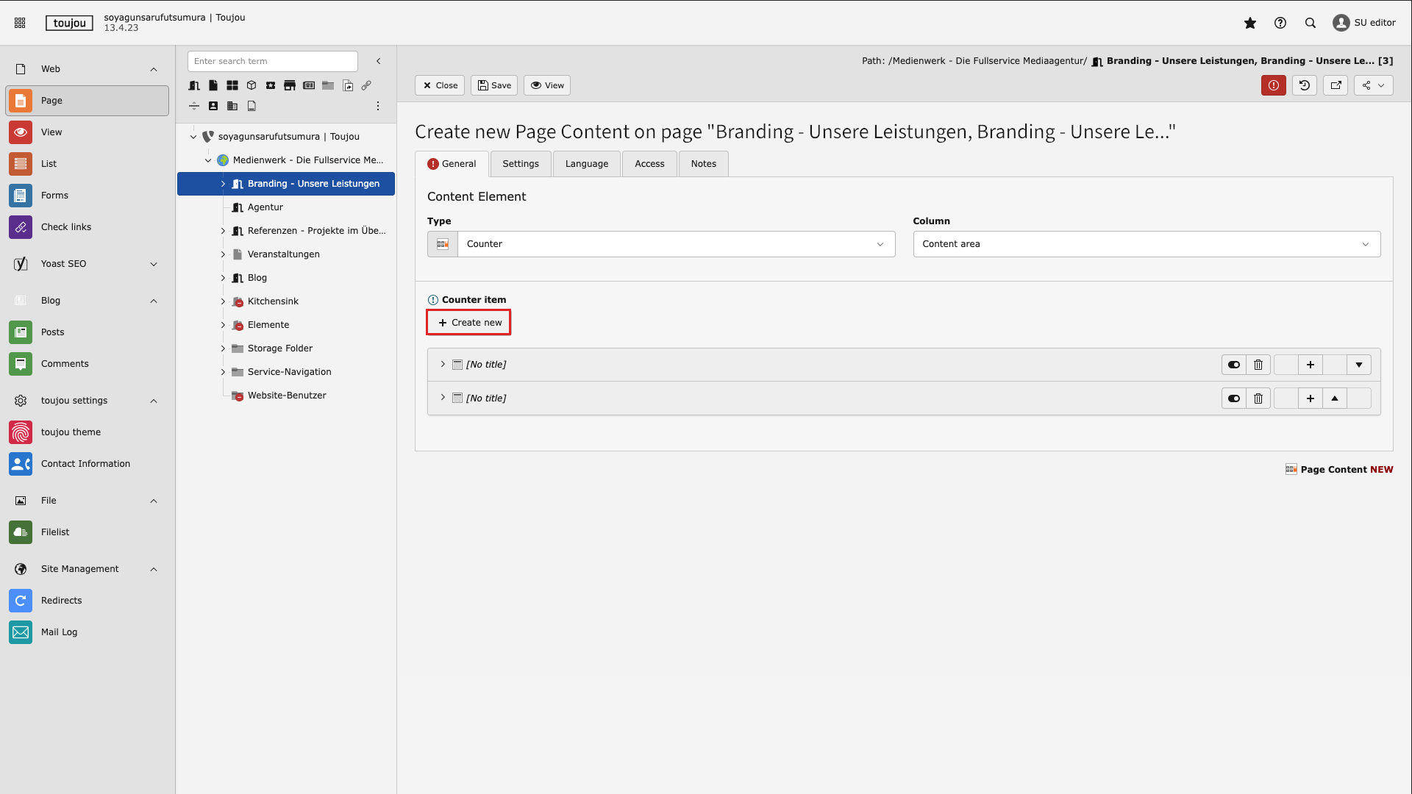The image size is (1412, 794).
Task: Toggle visibility of first counter item
Action: (1233, 365)
